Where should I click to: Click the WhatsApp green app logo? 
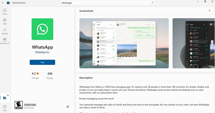pyautogui.click(x=42, y=29)
